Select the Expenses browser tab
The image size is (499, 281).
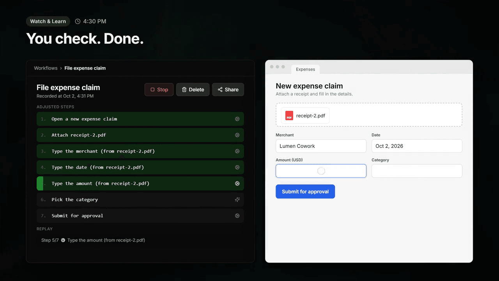click(305, 69)
